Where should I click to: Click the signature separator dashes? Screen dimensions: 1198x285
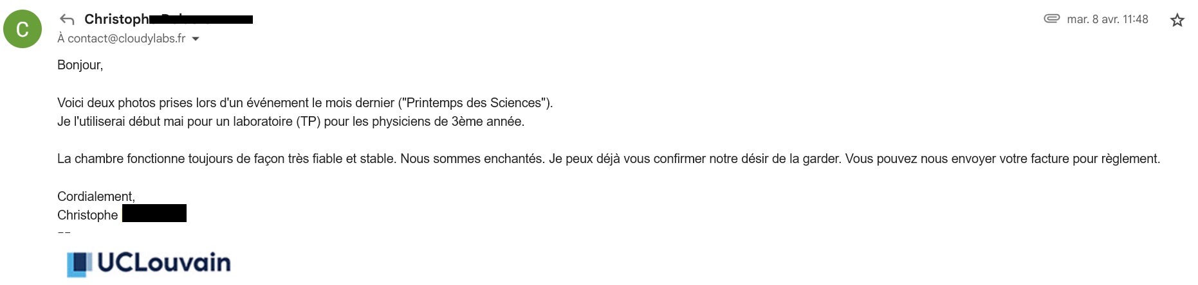pos(64,232)
